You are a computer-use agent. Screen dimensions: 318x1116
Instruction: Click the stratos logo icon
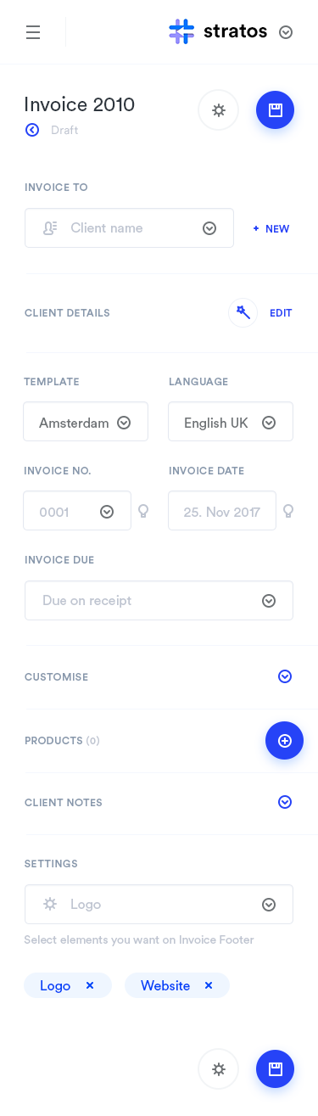point(181,31)
